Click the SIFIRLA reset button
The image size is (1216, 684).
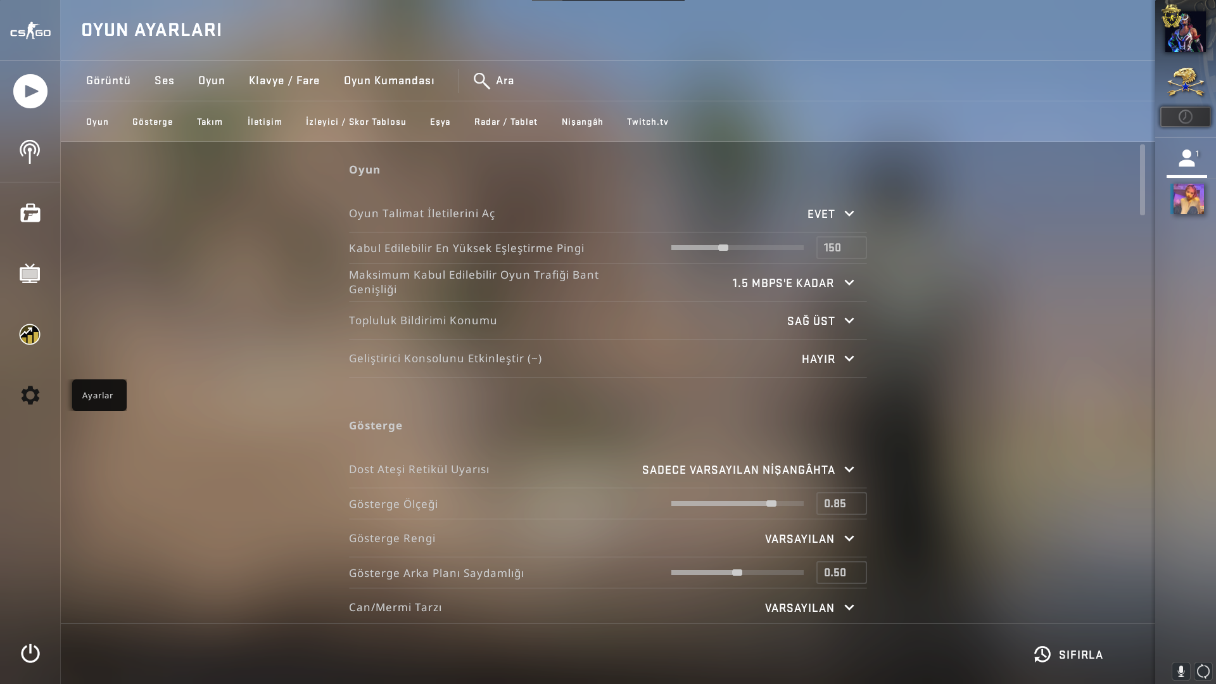[1068, 655]
